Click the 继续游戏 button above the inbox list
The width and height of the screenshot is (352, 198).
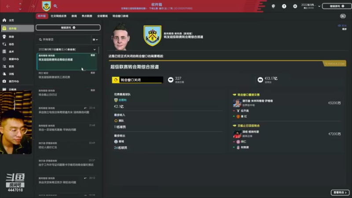68,27
